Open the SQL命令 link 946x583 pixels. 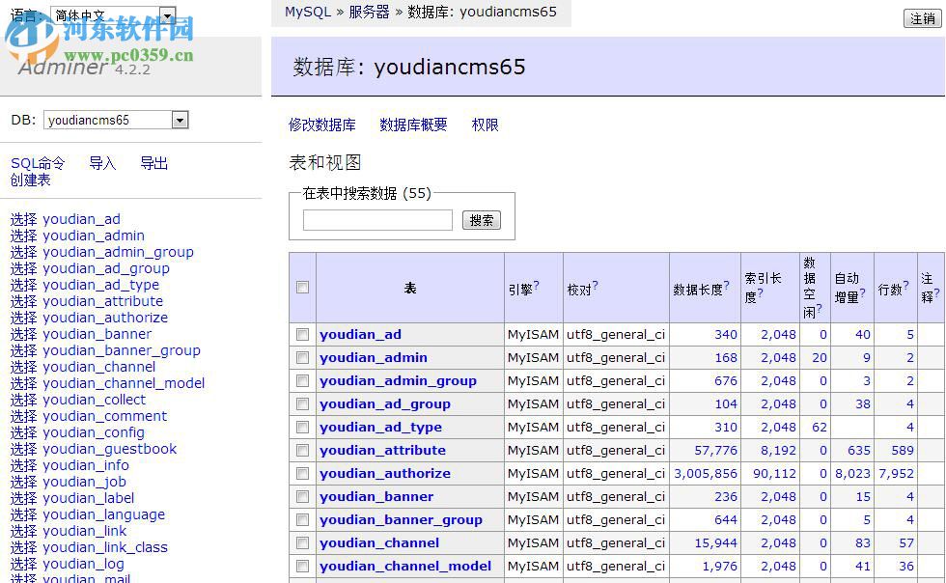pos(38,163)
